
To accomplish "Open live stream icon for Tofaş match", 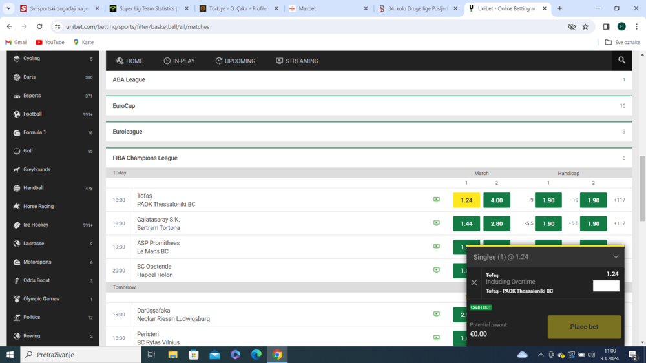I will tap(437, 200).
